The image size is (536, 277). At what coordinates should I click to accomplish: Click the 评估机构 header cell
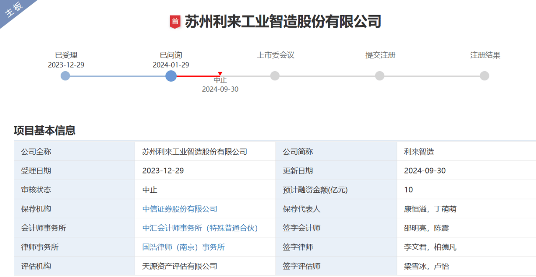click(x=75, y=266)
